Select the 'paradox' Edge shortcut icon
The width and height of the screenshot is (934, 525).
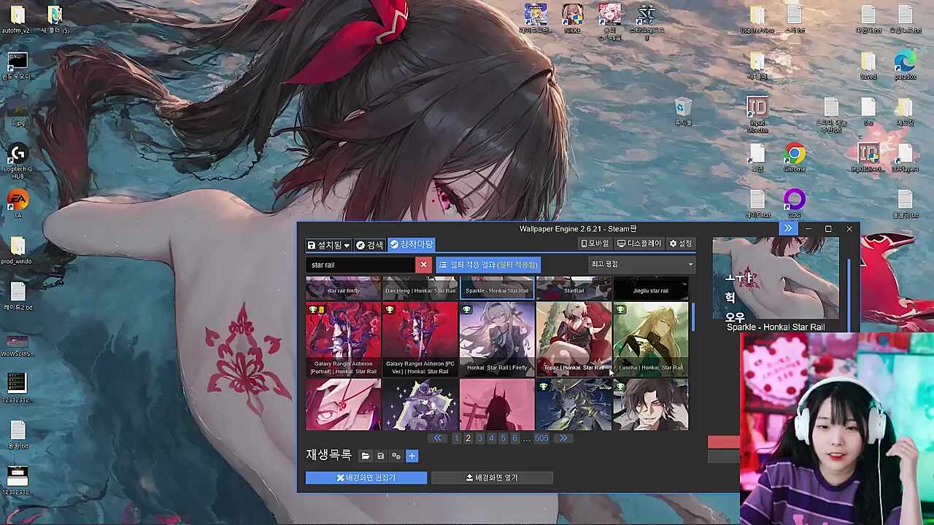pyautogui.click(x=905, y=66)
